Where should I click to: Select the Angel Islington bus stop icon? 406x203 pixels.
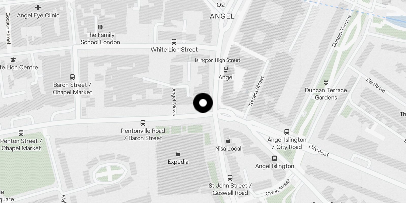click(275, 158)
